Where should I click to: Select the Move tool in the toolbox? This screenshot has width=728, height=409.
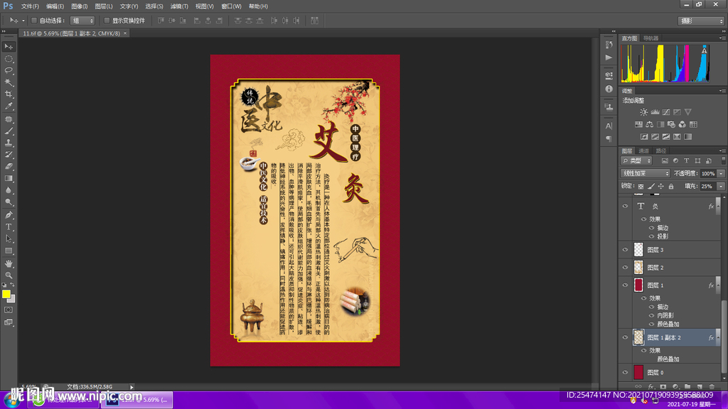click(x=9, y=46)
